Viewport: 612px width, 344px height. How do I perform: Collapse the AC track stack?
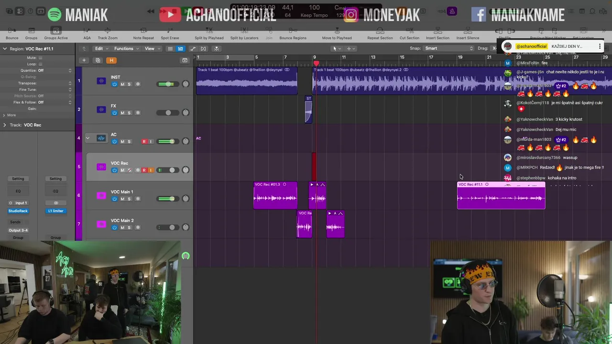coord(87,138)
